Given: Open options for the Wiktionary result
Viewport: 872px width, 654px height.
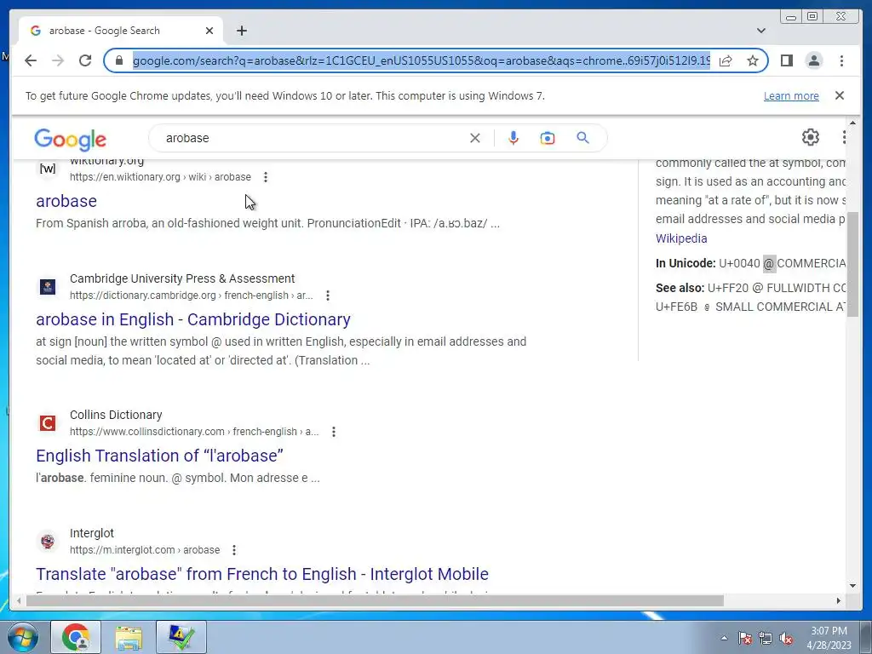Looking at the screenshot, I should (x=266, y=177).
